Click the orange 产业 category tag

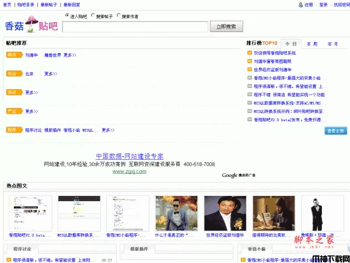pos(12,111)
